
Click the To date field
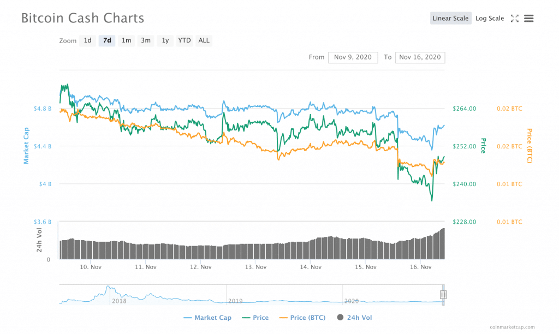pyautogui.click(x=420, y=57)
